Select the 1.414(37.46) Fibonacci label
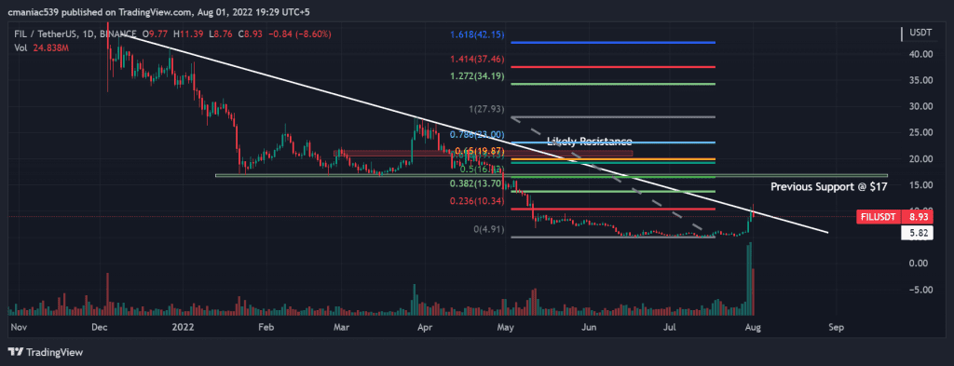 [x=478, y=59]
